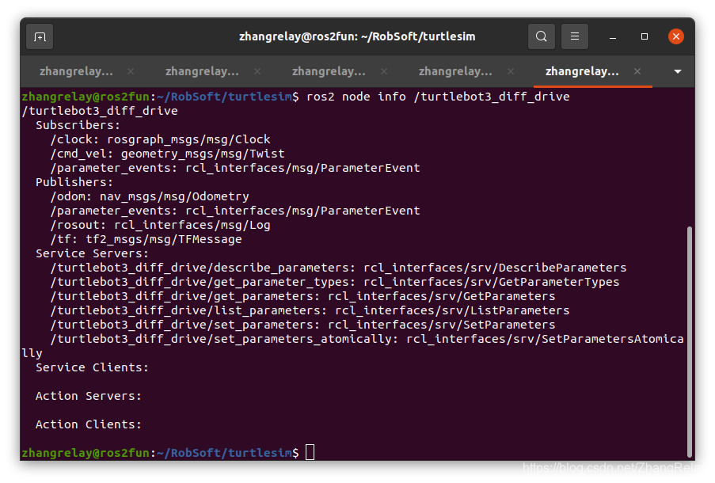Click the list_parameters service line

pos(310,310)
